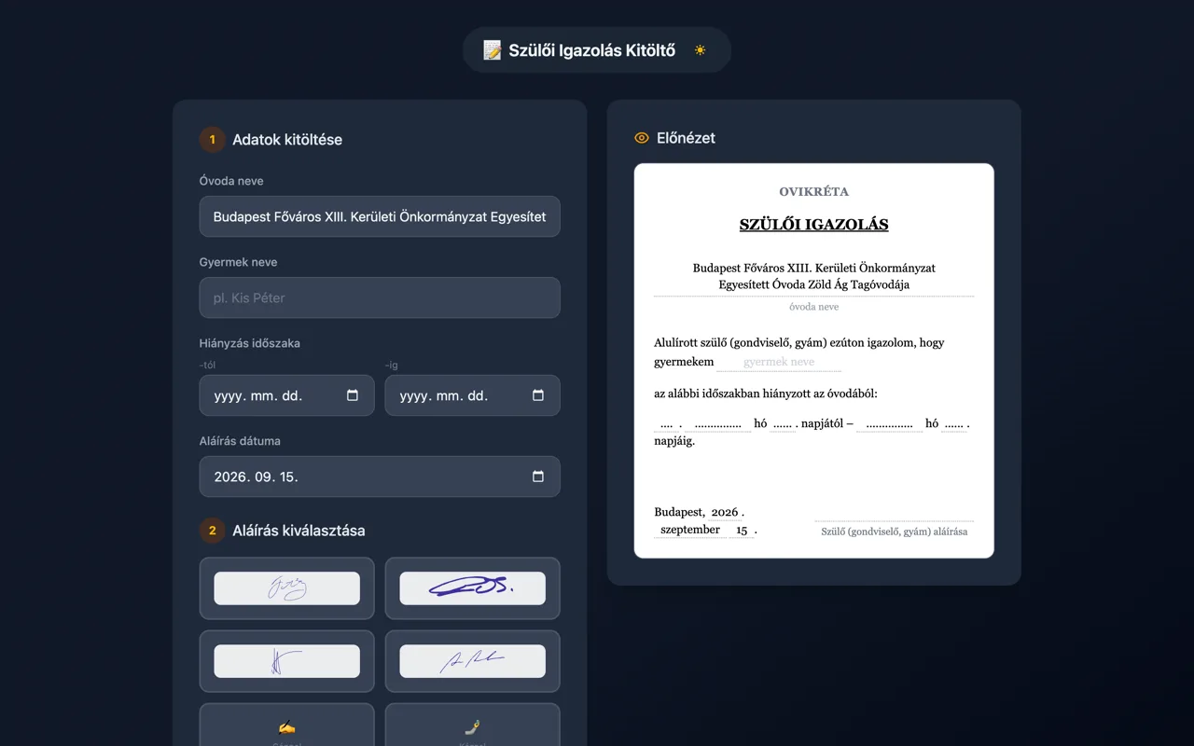Click the Előnézet heading
The height and width of the screenshot is (746, 1194).
686,138
